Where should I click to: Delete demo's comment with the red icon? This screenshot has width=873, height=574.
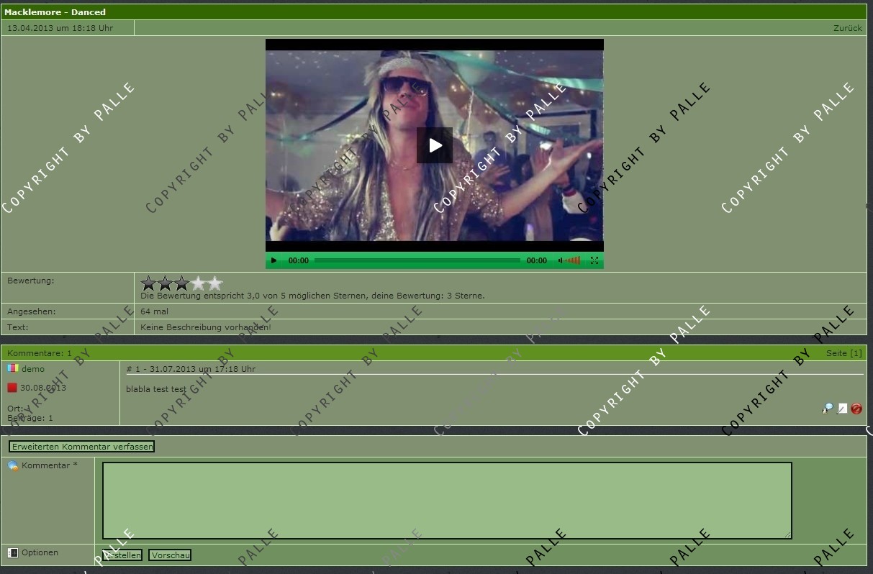coord(856,409)
